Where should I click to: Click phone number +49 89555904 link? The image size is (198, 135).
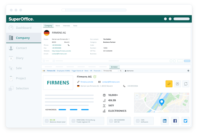(56, 45)
